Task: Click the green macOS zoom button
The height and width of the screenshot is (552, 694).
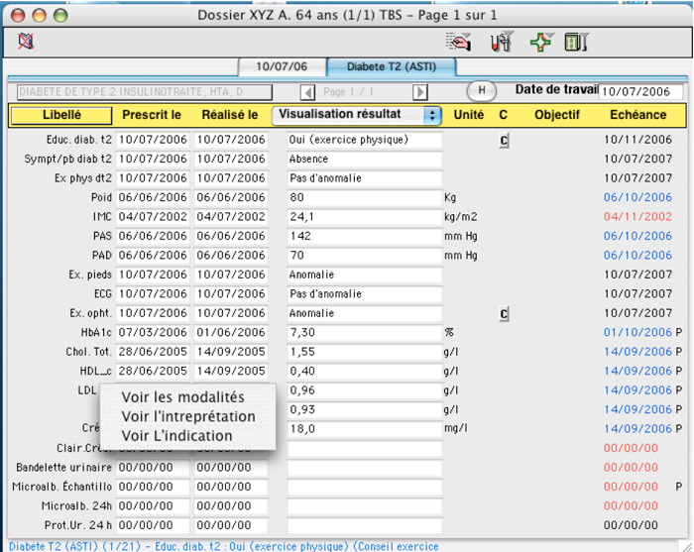Action: 60,16
